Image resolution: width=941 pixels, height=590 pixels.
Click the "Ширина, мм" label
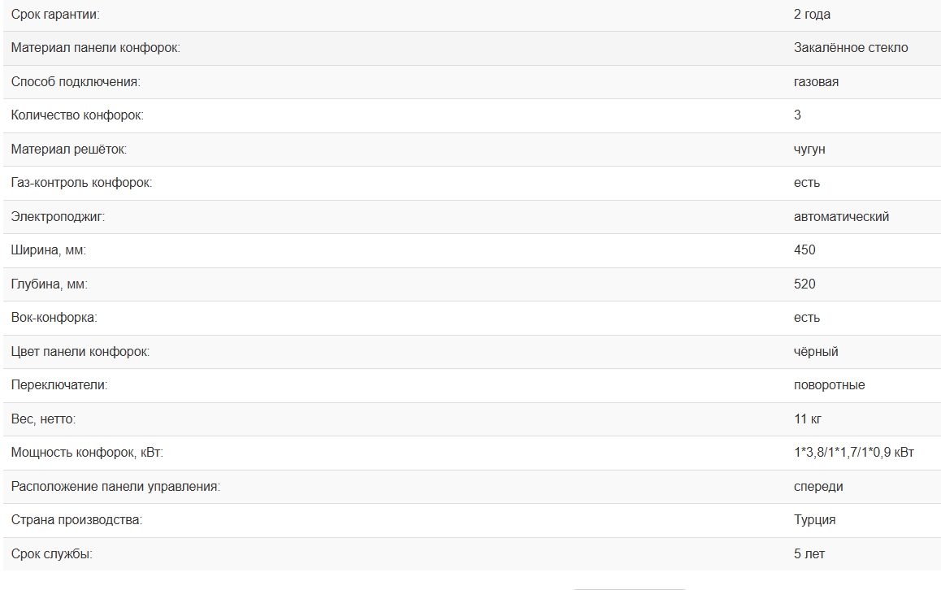click(x=49, y=250)
